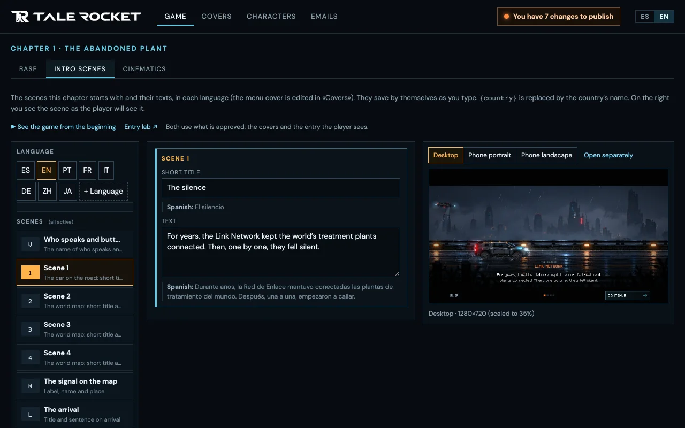Switch interface language to ES in header
This screenshot has width=685, height=428.
tap(645, 17)
